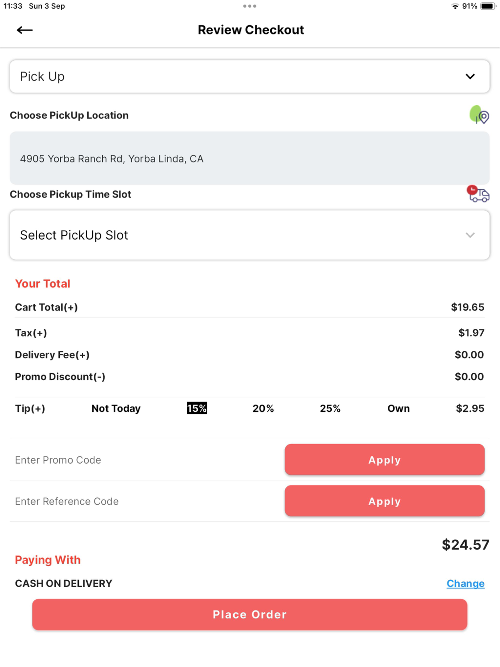Select the 15% tip option
The height and width of the screenshot is (667, 500).
tap(197, 408)
